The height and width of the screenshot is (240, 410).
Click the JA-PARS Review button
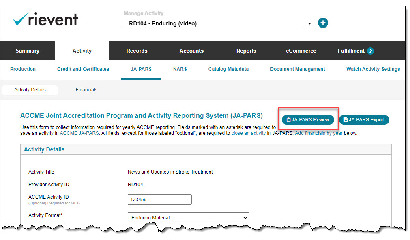(x=308, y=120)
